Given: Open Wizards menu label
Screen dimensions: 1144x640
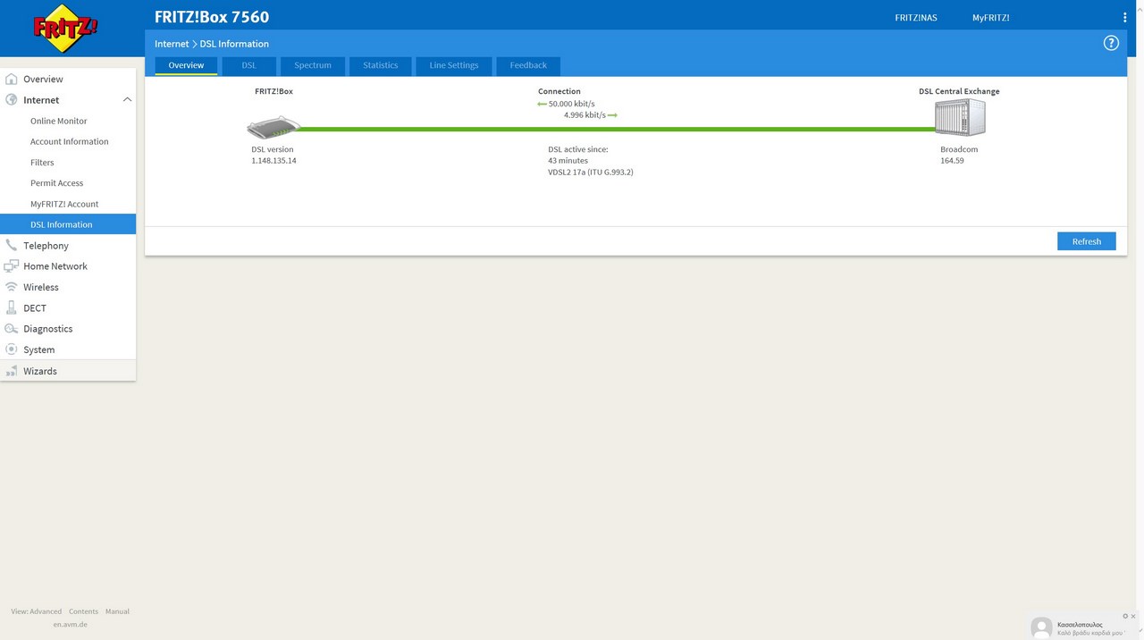Looking at the screenshot, I should (40, 371).
